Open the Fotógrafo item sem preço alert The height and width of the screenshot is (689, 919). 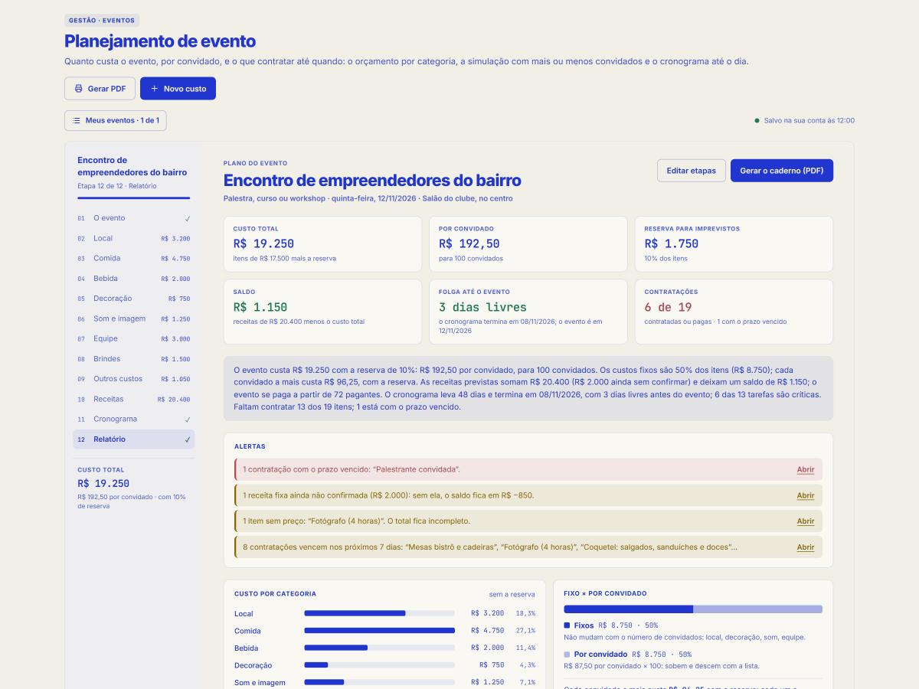[x=805, y=521]
